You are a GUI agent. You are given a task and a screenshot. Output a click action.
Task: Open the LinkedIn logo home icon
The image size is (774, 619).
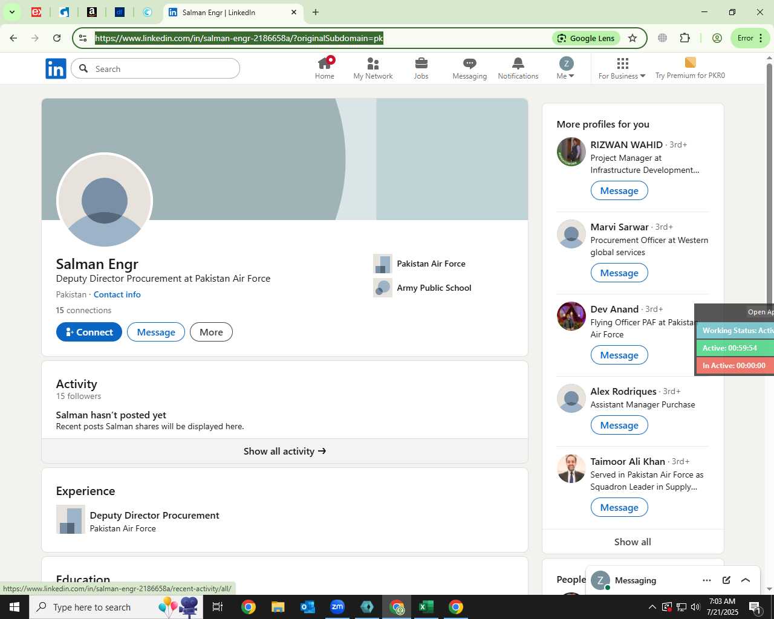(56, 69)
